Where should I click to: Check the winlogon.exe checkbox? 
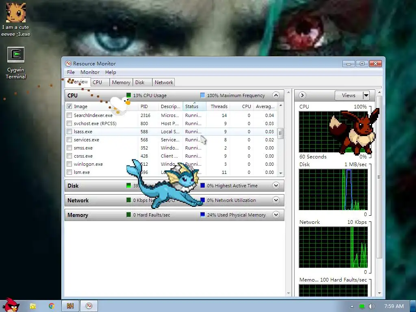[x=69, y=164]
